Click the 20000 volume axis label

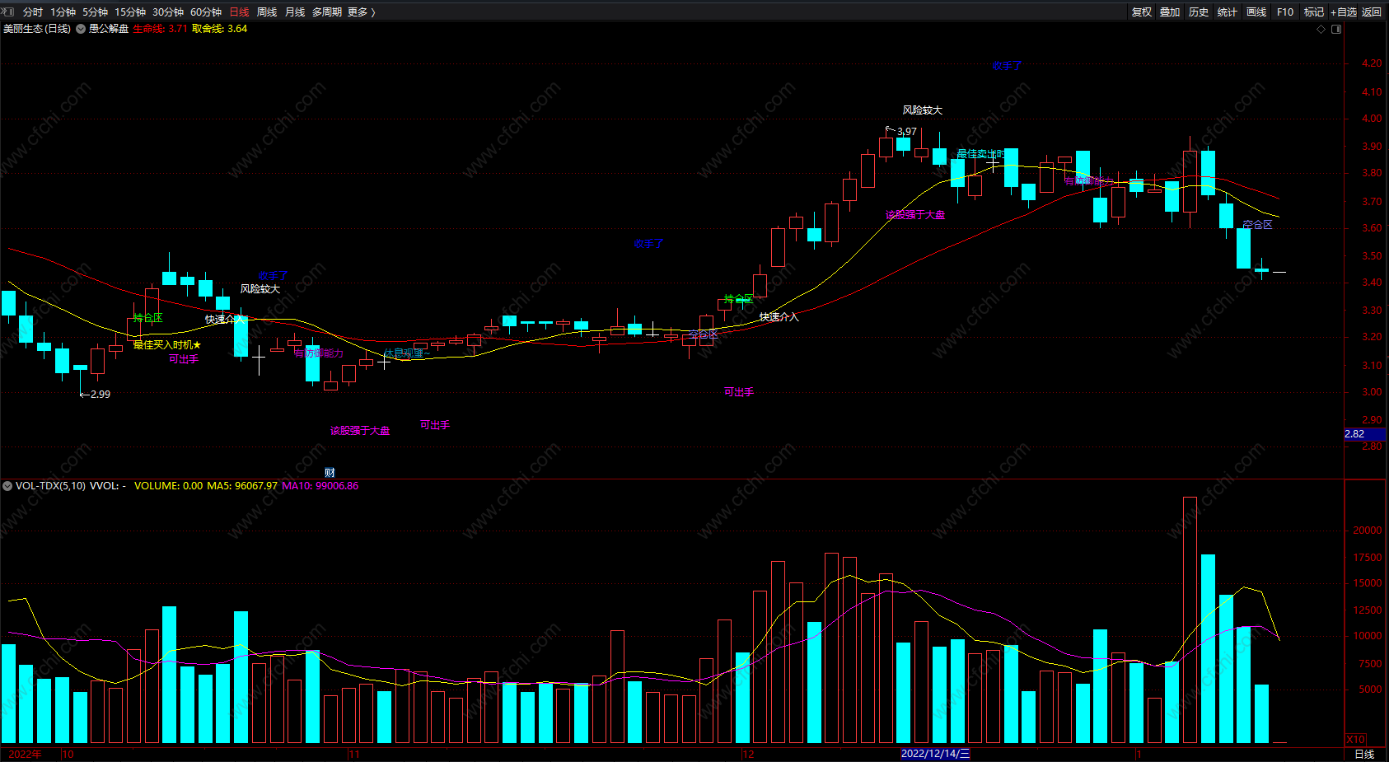[x=1368, y=531]
